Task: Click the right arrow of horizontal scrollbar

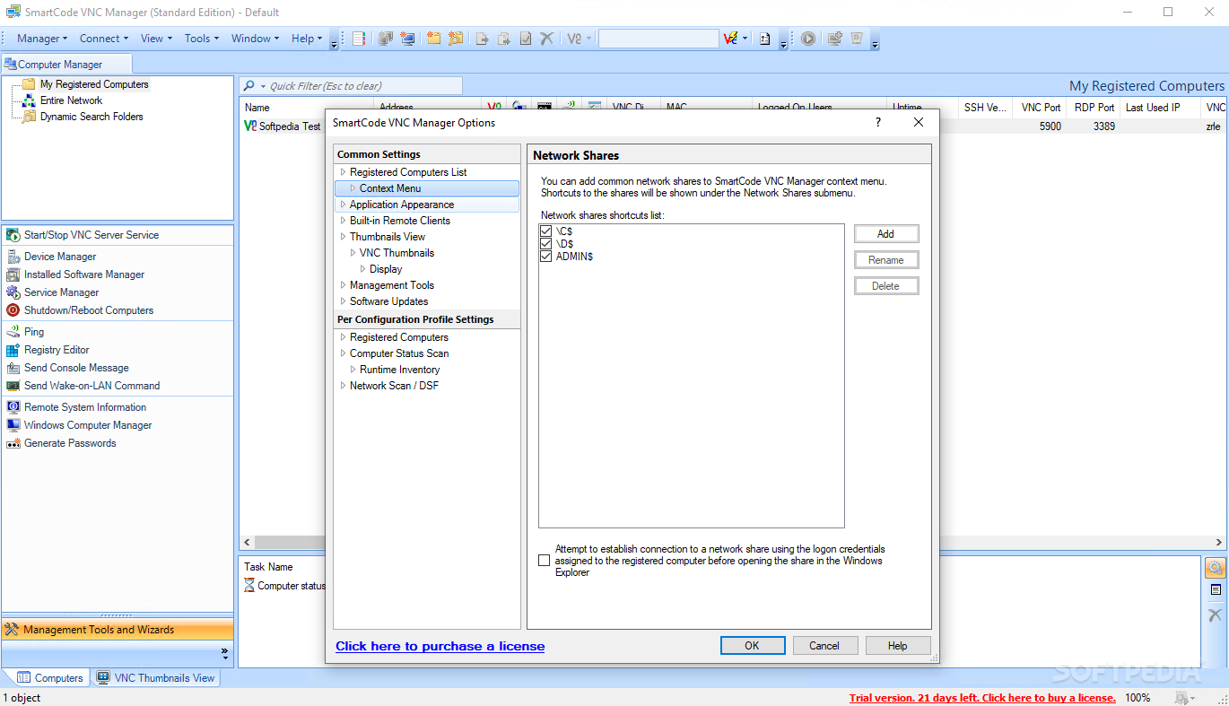Action: click(x=1219, y=543)
